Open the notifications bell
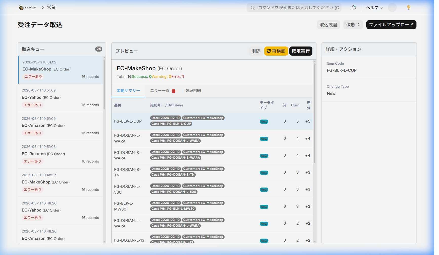 coord(353,8)
